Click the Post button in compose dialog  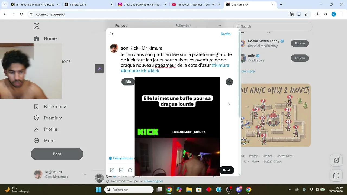click(227, 170)
